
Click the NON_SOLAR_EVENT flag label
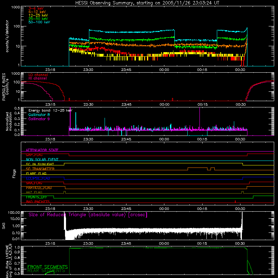42,160
